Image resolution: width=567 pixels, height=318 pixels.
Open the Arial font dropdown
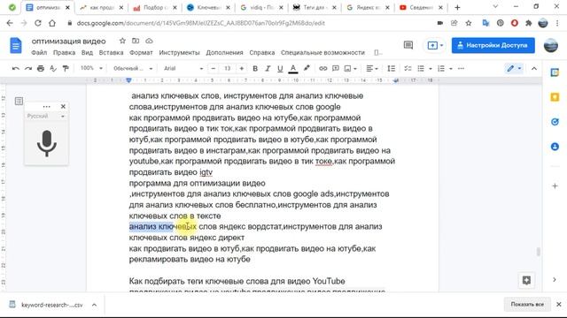coord(183,69)
